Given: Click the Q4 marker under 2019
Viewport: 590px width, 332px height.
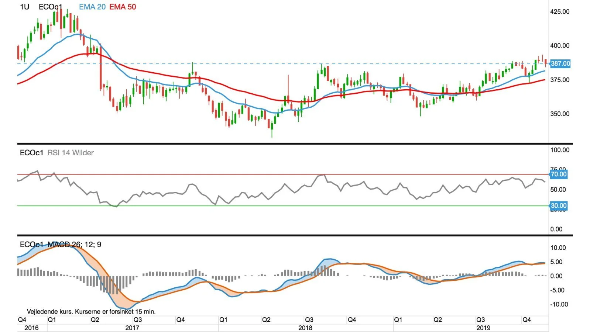Looking at the screenshot, I should (526, 320).
